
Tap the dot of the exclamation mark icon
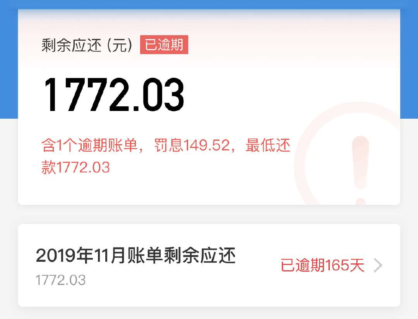[361, 201]
